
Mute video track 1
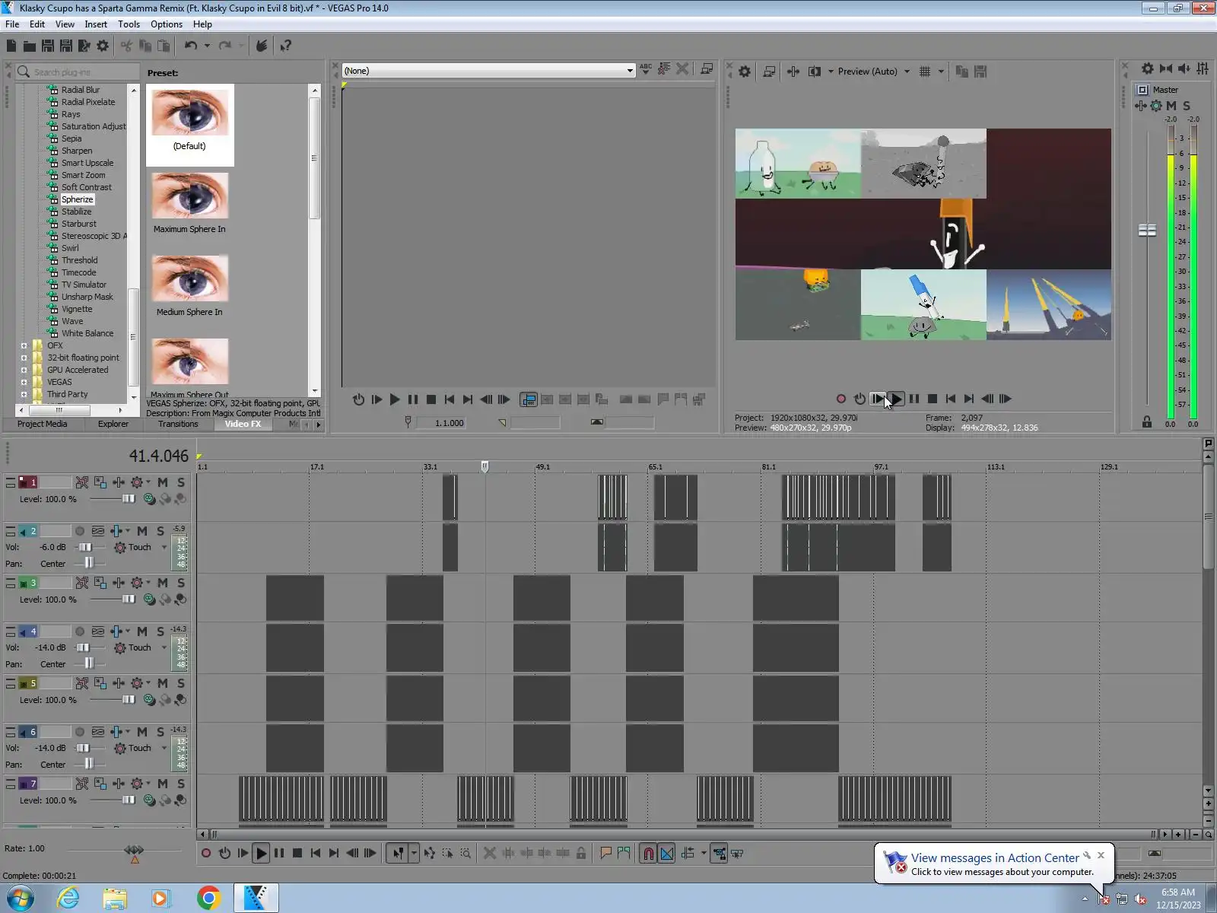tap(163, 482)
